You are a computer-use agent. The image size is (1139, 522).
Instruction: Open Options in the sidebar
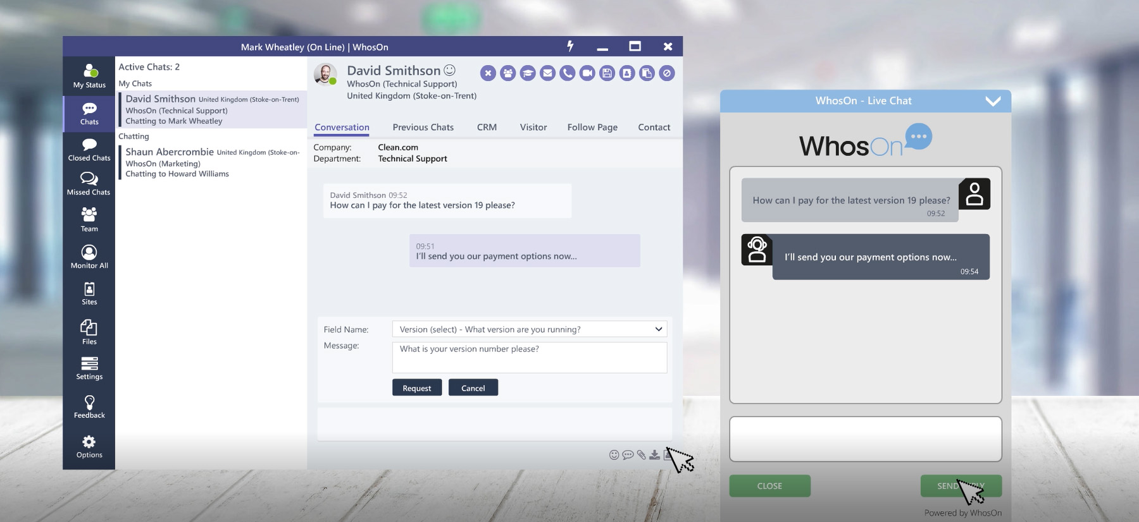(x=89, y=446)
